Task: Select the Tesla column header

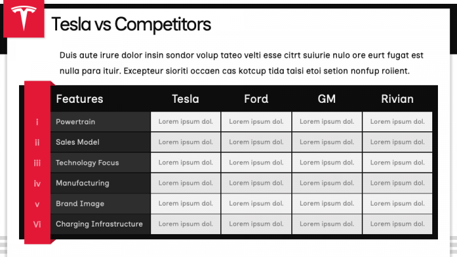Action: point(185,99)
